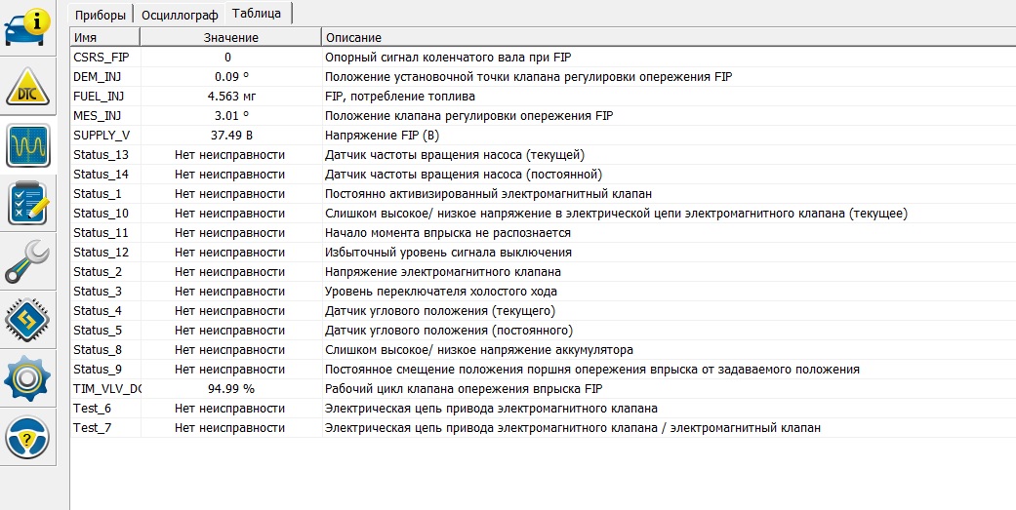Click 'Рабочий цикл клапана опережения впрыска FIP'

tap(466, 388)
